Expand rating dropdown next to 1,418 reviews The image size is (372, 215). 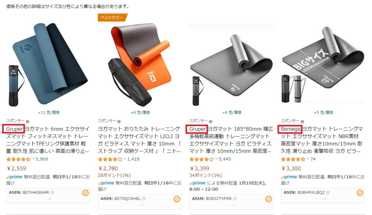pyautogui.click(x=125, y=159)
